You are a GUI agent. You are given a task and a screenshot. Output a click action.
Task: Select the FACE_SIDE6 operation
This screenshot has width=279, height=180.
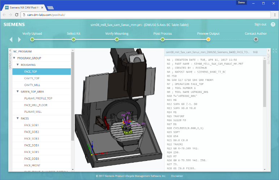[x=42, y=159]
